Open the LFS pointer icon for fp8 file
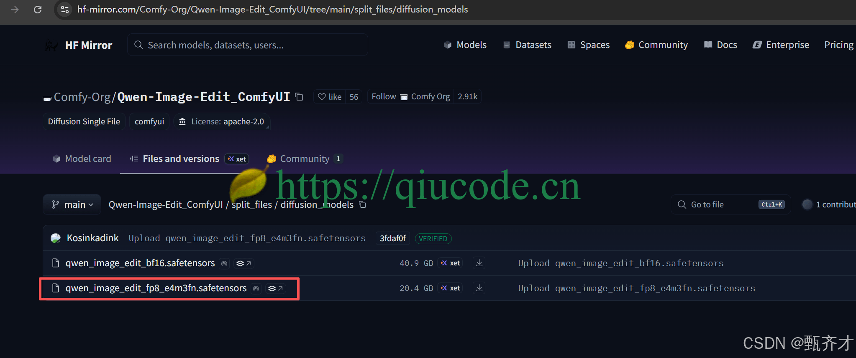Screen dimensions: 856x358 tap(275, 288)
